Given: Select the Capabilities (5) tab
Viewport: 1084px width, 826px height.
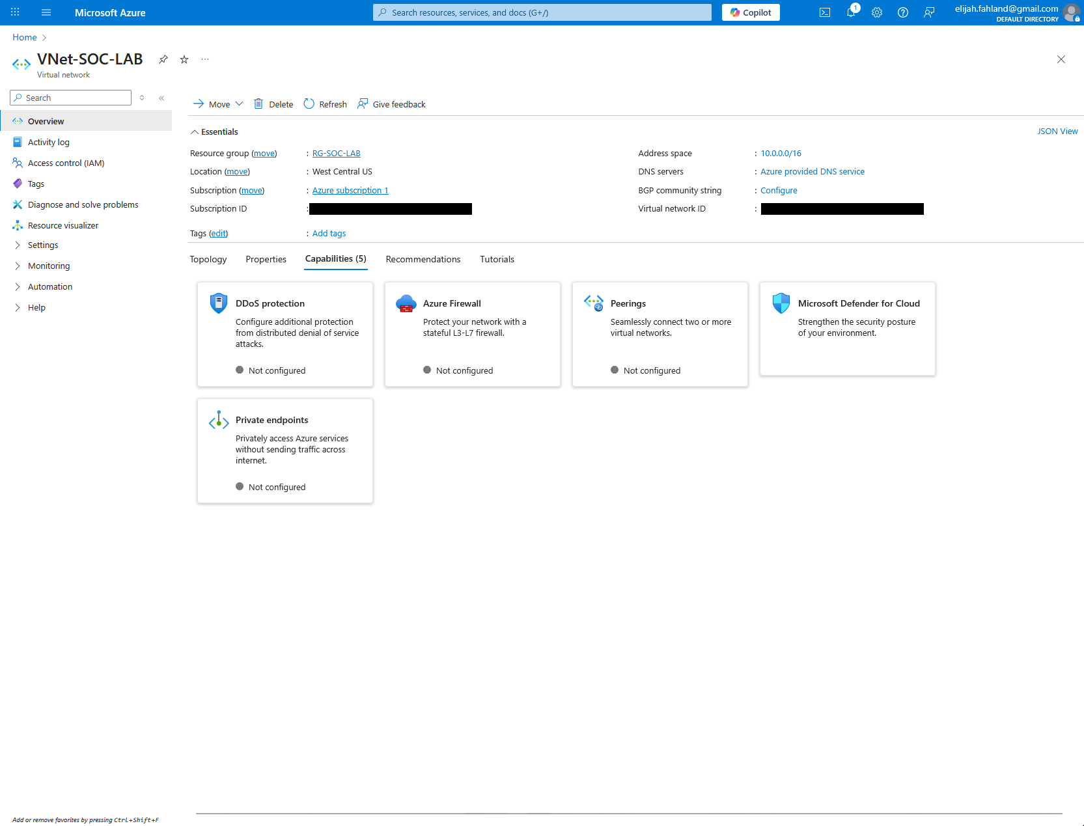Looking at the screenshot, I should click(336, 259).
